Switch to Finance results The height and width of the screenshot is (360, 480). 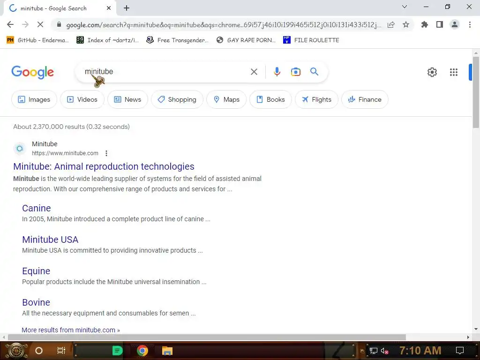(x=365, y=99)
